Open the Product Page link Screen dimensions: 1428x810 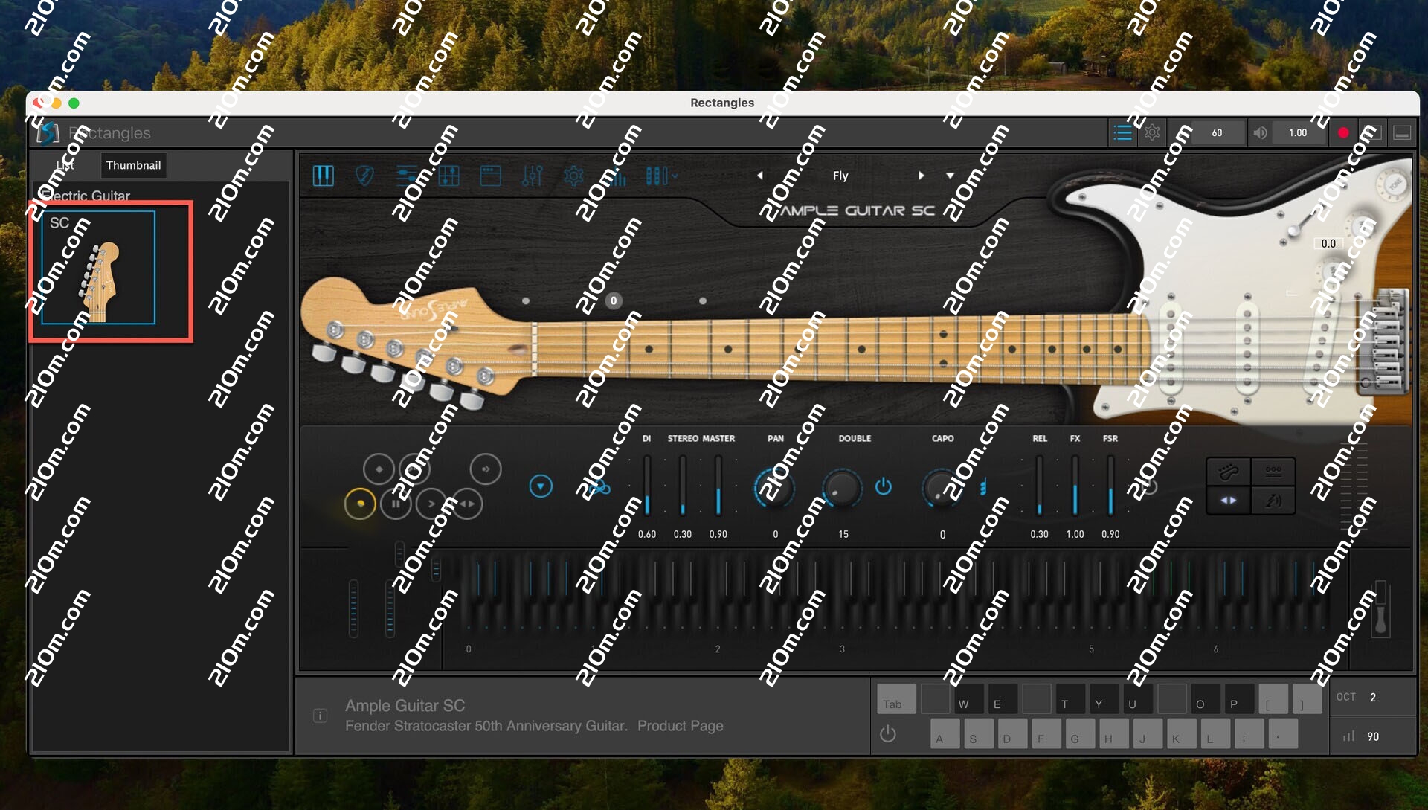(680, 726)
